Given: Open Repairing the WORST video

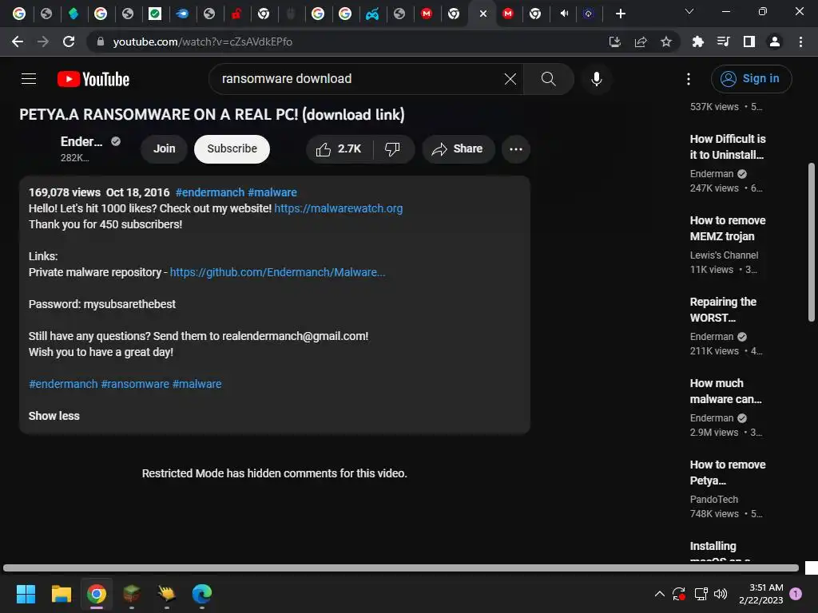Looking at the screenshot, I should pyautogui.click(x=723, y=310).
